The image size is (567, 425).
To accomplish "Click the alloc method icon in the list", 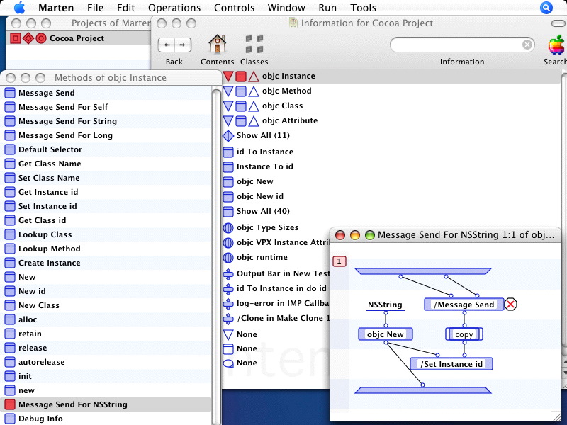I will pyautogui.click(x=10, y=319).
